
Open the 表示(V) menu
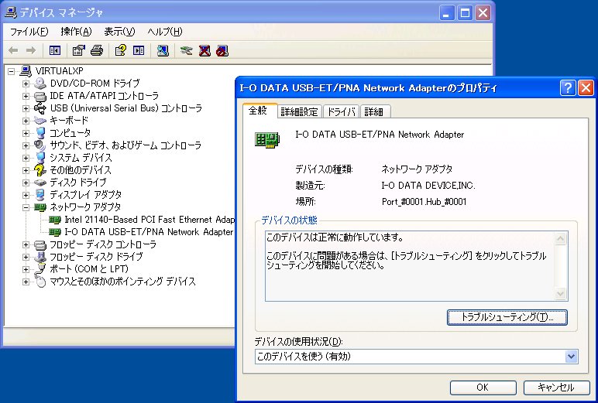(x=119, y=32)
